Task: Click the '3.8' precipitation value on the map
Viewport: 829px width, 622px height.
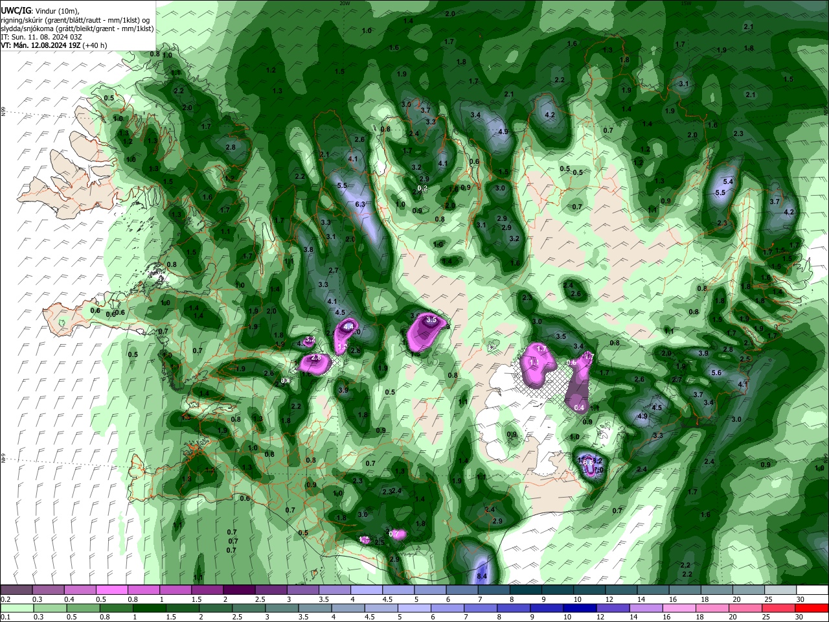Action: [x=308, y=249]
